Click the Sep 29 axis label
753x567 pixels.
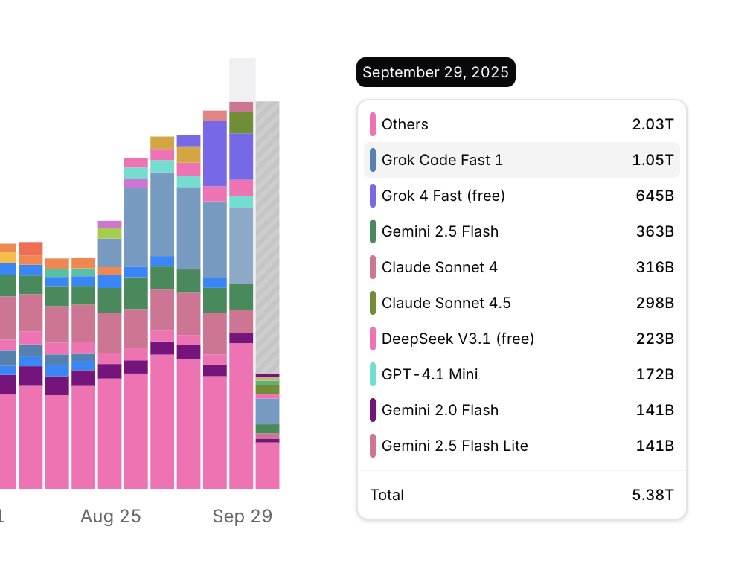[x=243, y=516]
